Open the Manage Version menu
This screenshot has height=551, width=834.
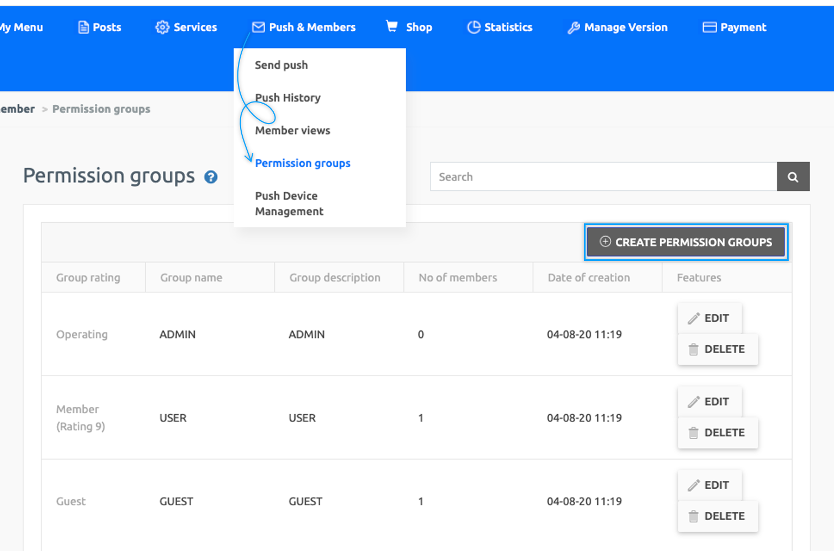[x=618, y=27]
